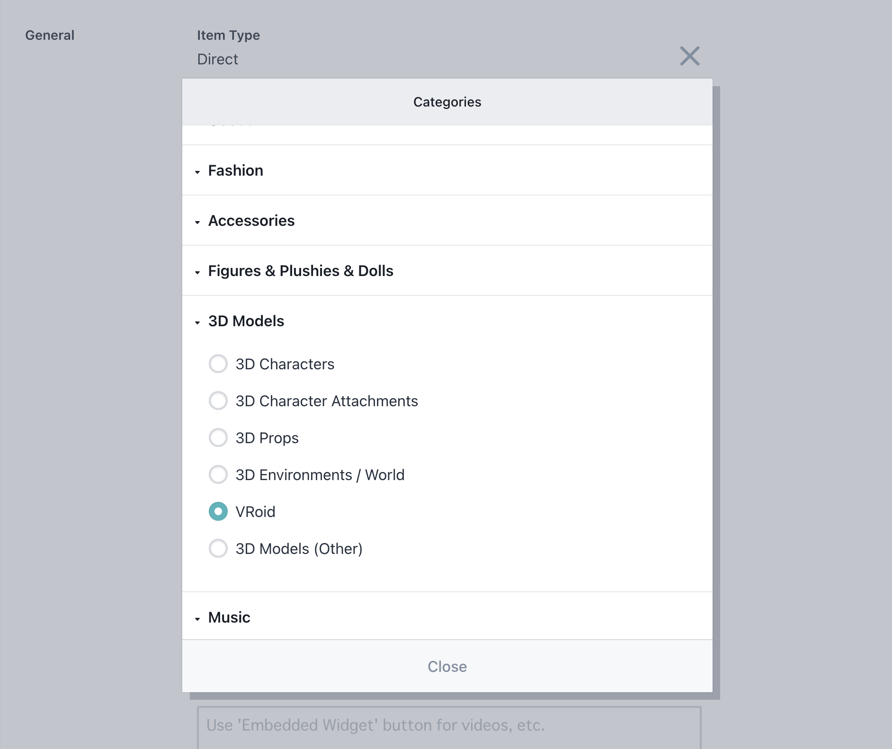This screenshot has width=892, height=749.
Task: Open the Figures & Plushies & Dolls section
Action: pyautogui.click(x=447, y=271)
